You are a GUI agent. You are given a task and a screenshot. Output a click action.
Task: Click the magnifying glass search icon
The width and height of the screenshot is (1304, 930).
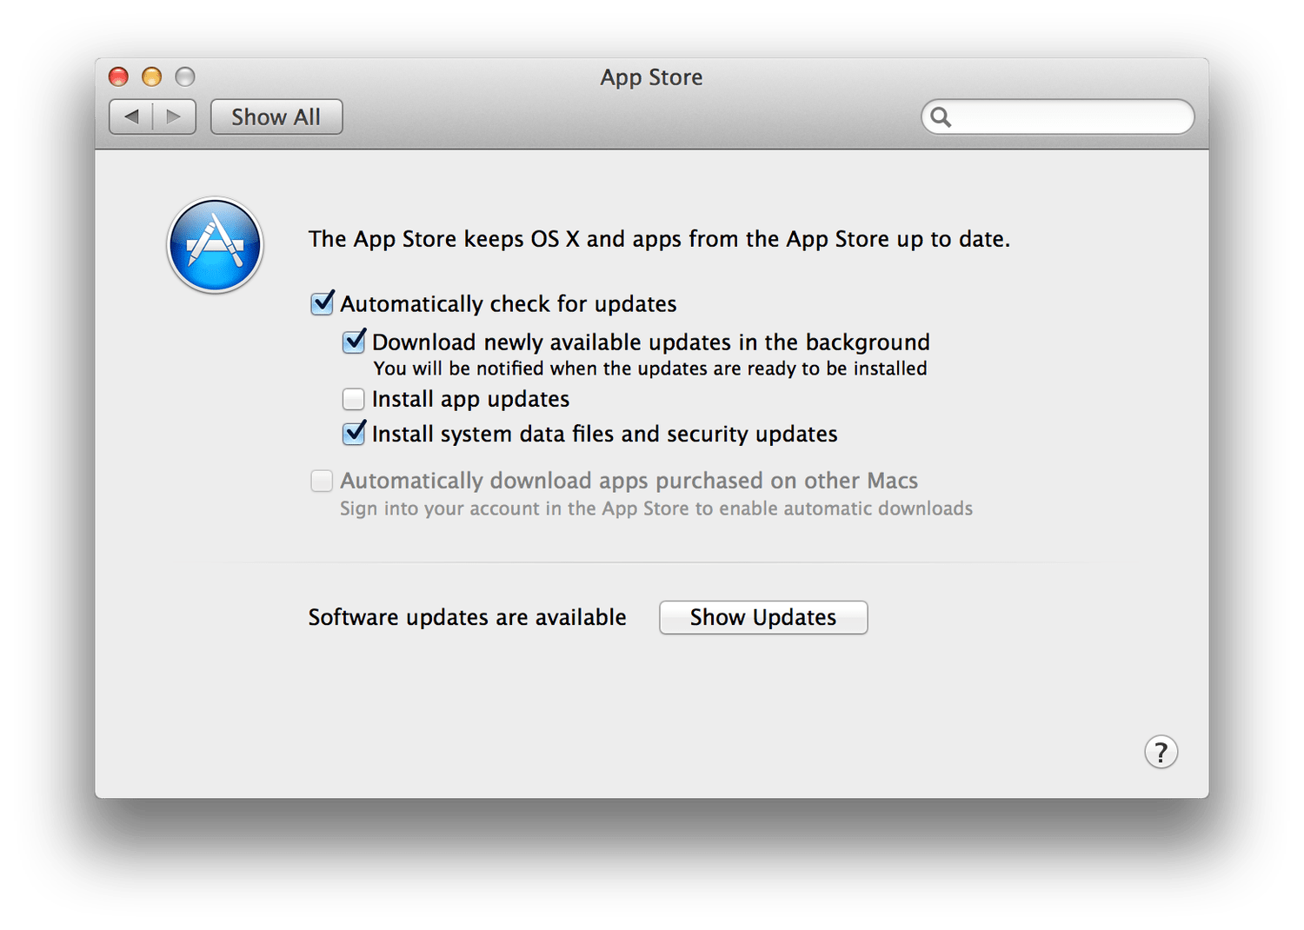pyautogui.click(x=941, y=116)
